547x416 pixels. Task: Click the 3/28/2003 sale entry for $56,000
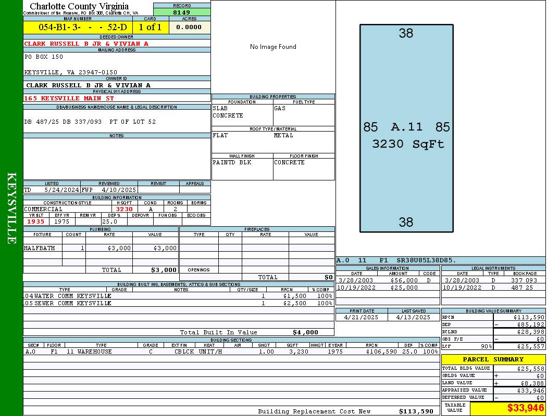[x=387, y=280]
